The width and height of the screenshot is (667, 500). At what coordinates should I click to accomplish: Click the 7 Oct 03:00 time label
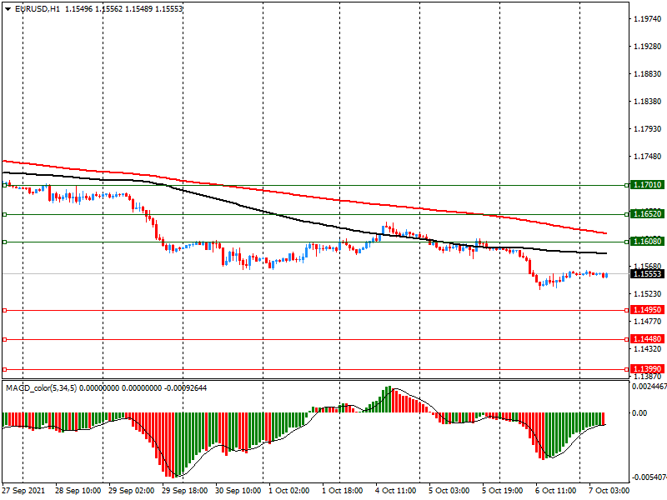tap(609, 491)
